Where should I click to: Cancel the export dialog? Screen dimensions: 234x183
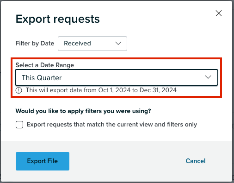point(196,161)
